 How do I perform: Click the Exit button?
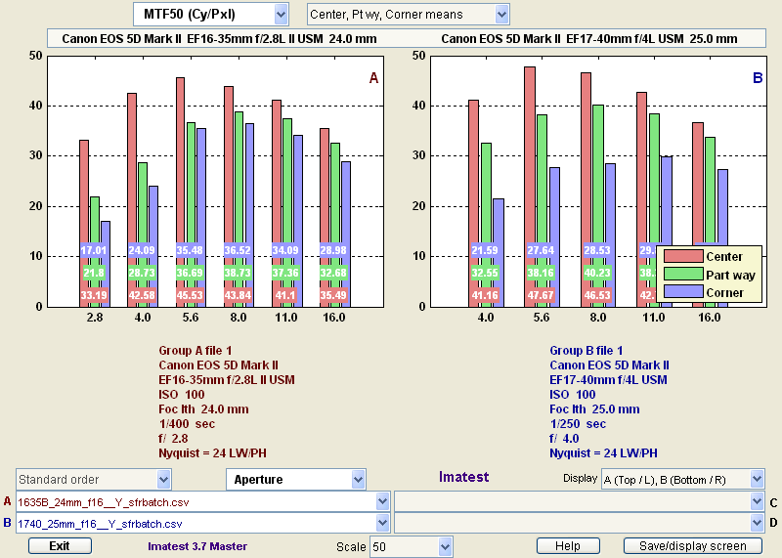click(x=60, y=546)
